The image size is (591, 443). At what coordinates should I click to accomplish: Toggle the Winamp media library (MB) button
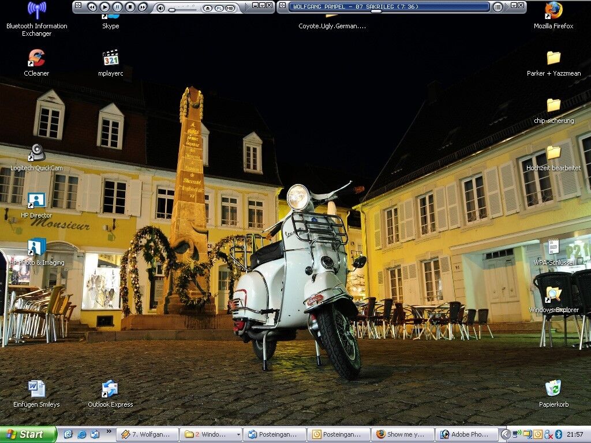point(230,8)
